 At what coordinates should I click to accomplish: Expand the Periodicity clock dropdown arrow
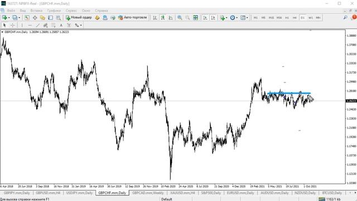pyautogui.click(x=237, y=18)
